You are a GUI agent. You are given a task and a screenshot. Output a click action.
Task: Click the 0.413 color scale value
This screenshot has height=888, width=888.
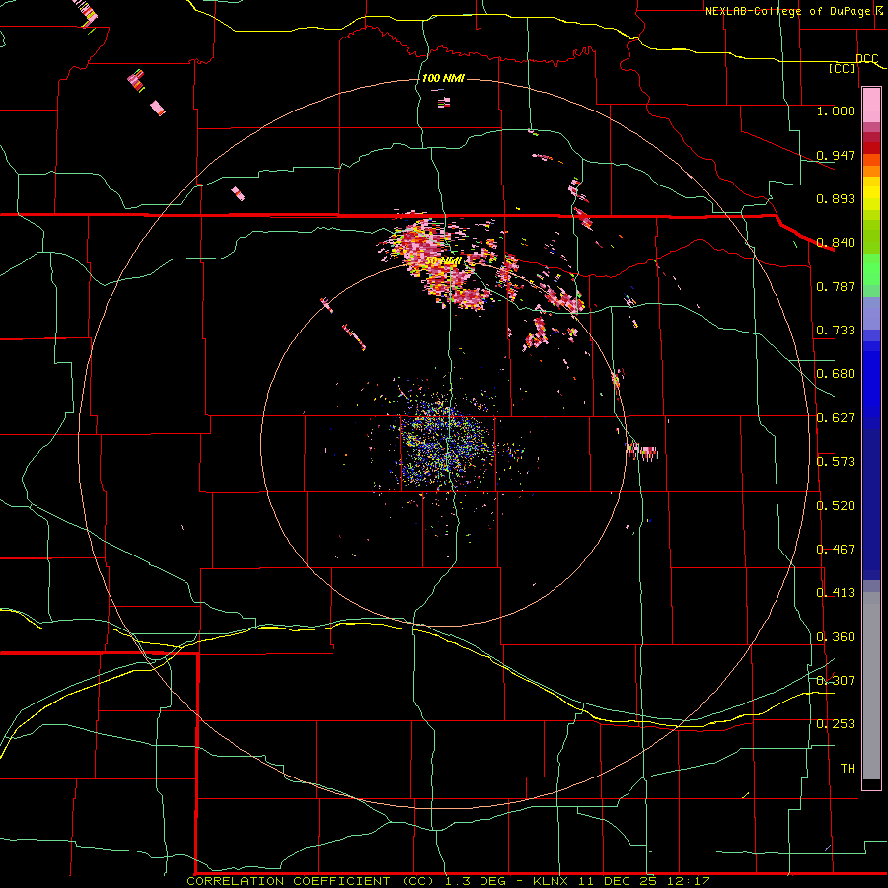coord(836,593)
